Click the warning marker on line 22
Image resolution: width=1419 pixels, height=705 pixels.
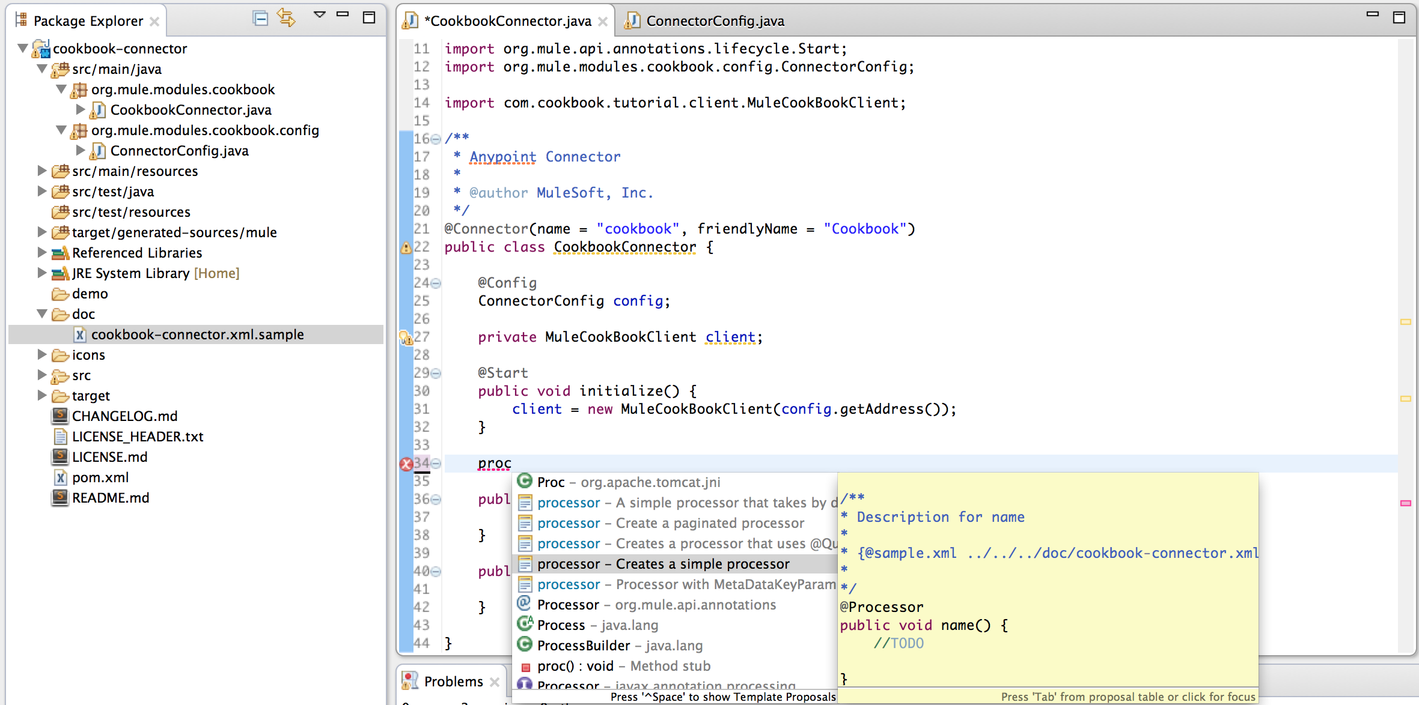point(407,247)
